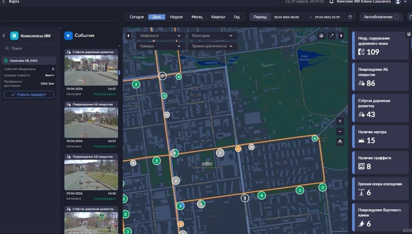The height and width of the screenshot is (234, 412).
Task: Click the События sparkle icon
Action: tap(68, 35)
